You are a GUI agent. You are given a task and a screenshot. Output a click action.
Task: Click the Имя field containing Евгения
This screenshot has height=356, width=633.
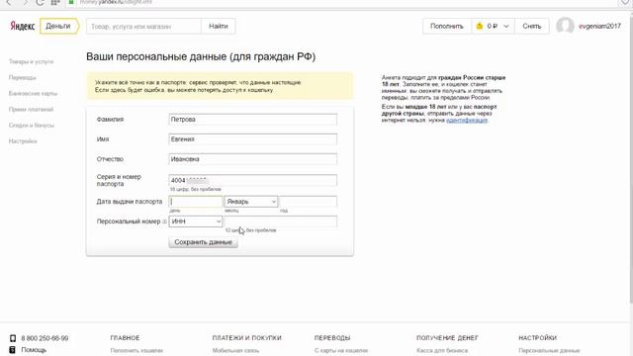point(253,139)
